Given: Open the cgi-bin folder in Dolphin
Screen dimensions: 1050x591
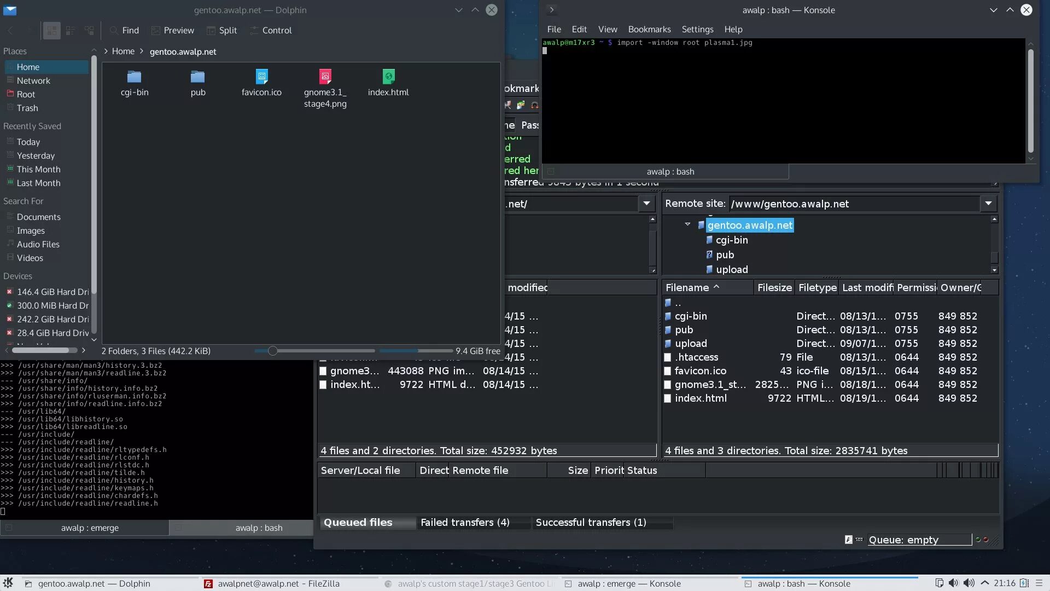Looking at the screenshot, I should pos(135,77).
